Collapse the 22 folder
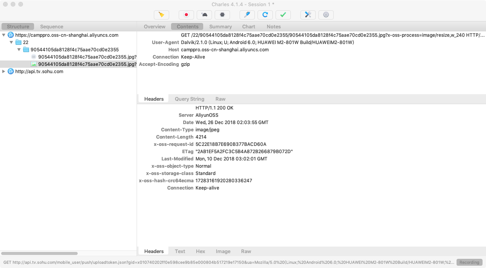 coord(11,42)
